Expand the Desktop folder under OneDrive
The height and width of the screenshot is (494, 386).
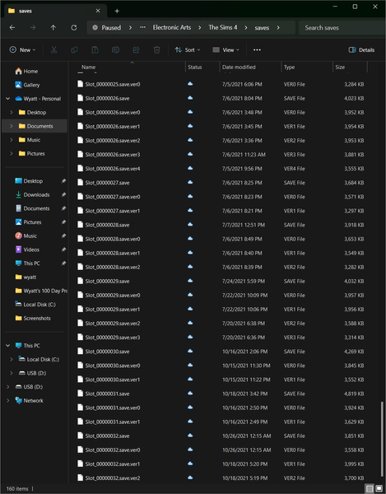point(12,112)
